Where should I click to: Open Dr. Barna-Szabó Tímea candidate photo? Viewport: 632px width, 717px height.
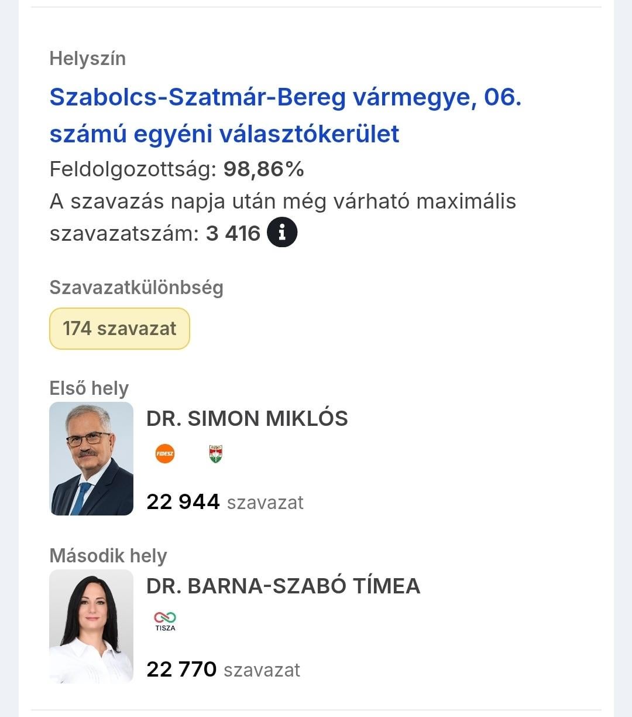[x=91, y=626]
